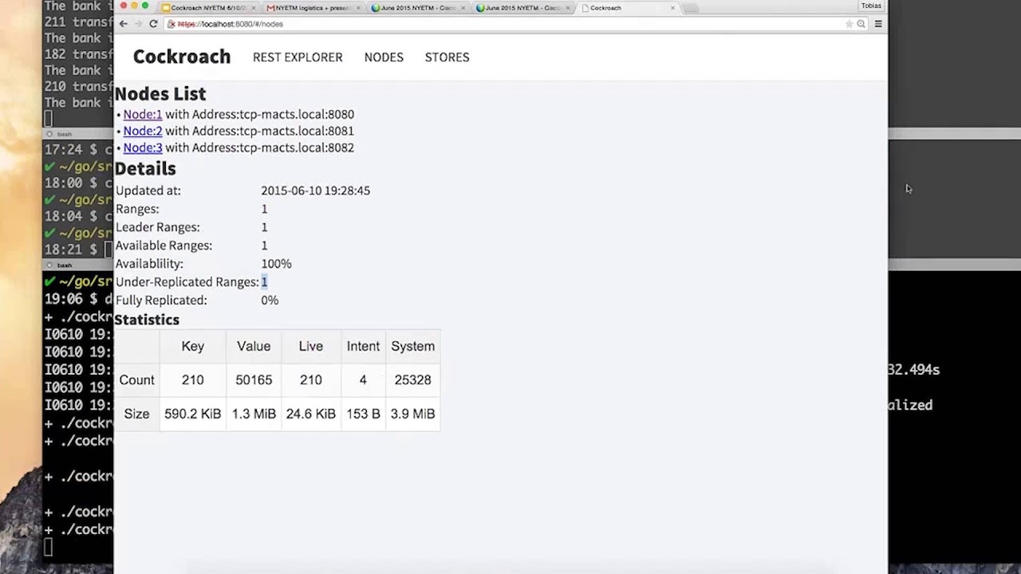This screenshot has width=1021, height=574.
Task: Click the Node:3 address tcp-macts.local:8082
Action: click(297, 148)
